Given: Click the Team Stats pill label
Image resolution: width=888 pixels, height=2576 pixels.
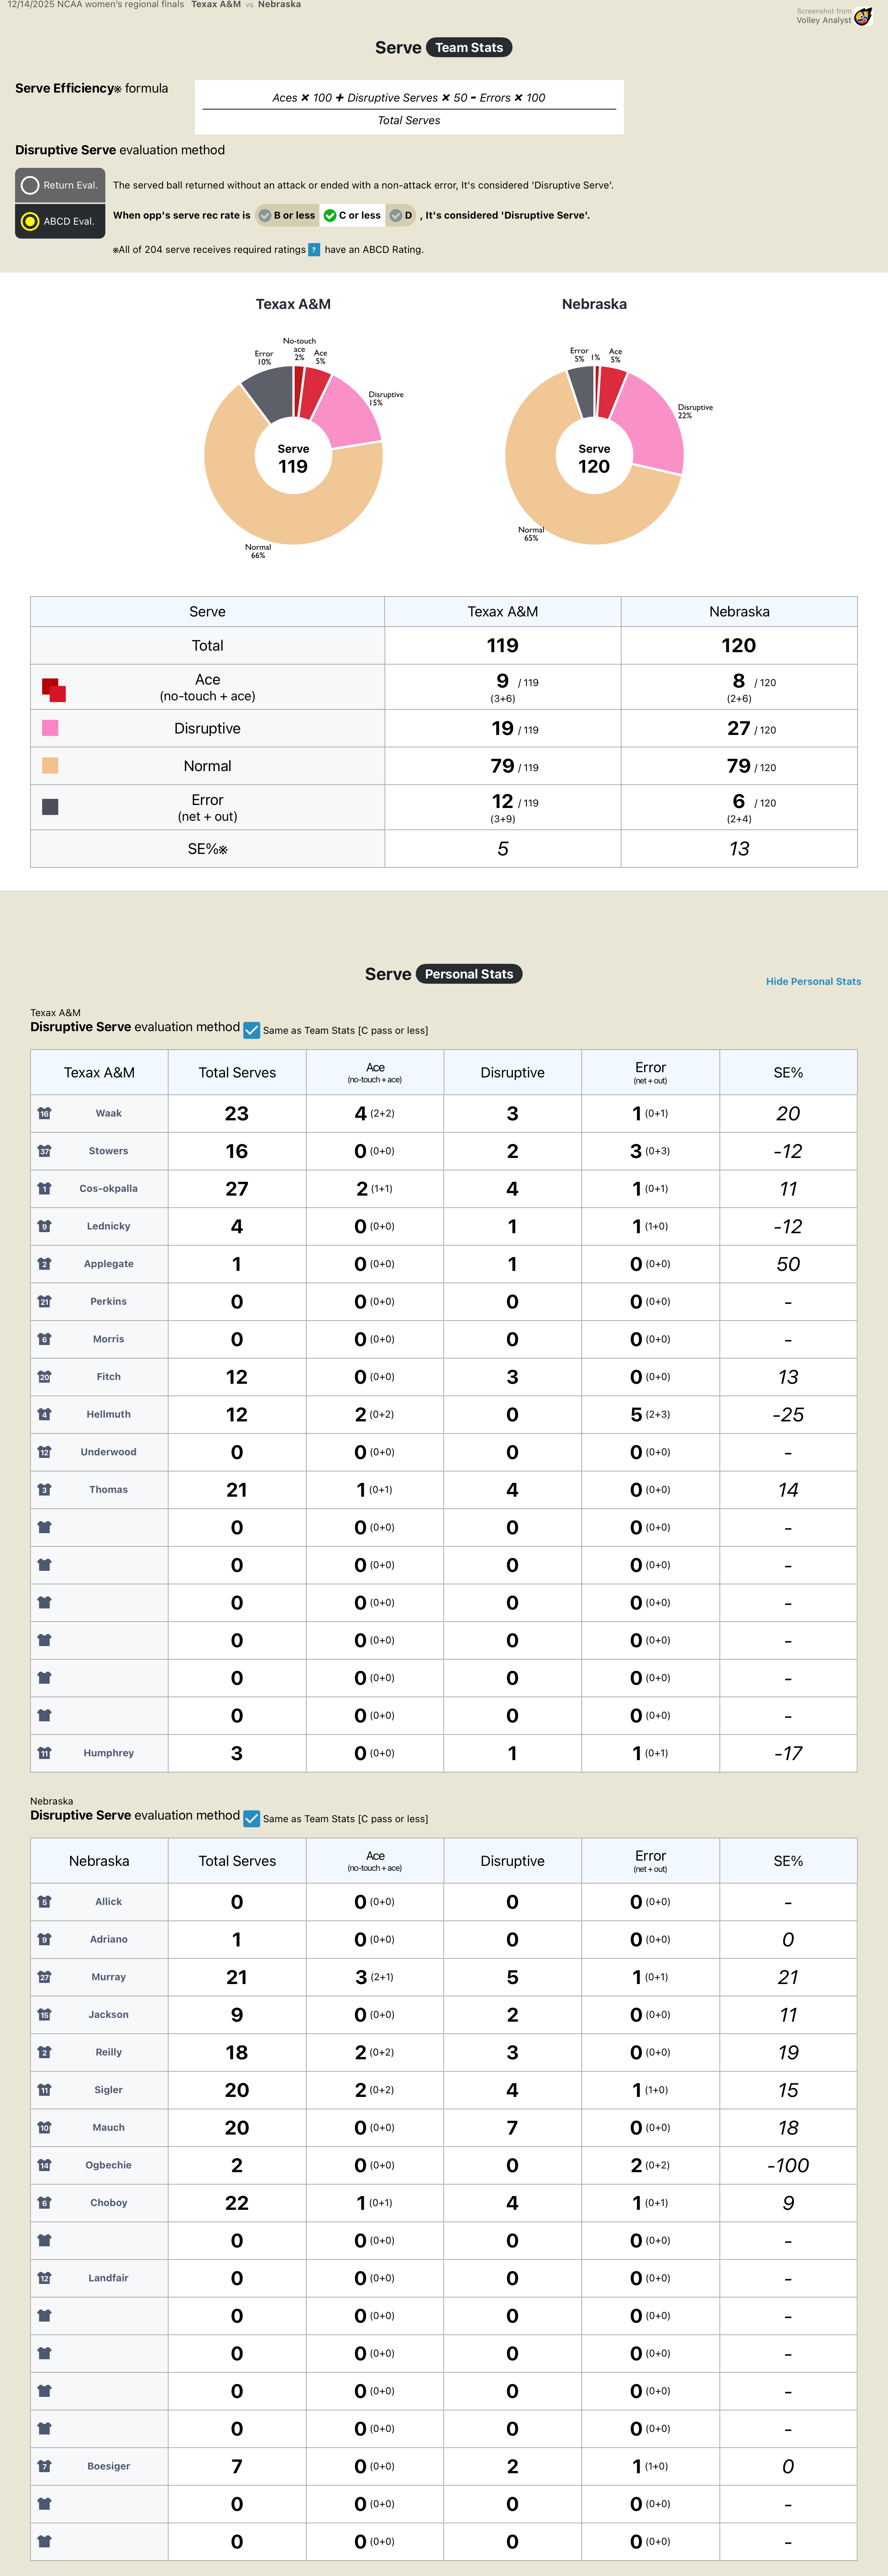Looking at the screenshot, I should [468, 47].
